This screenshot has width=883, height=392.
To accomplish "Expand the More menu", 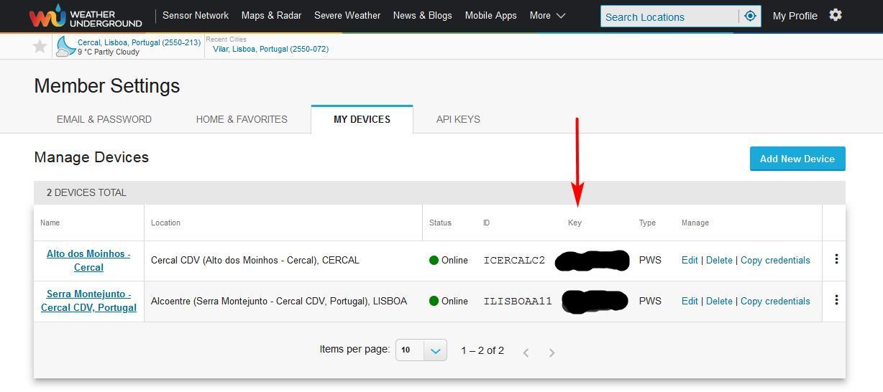I will (x=547, y=15).
